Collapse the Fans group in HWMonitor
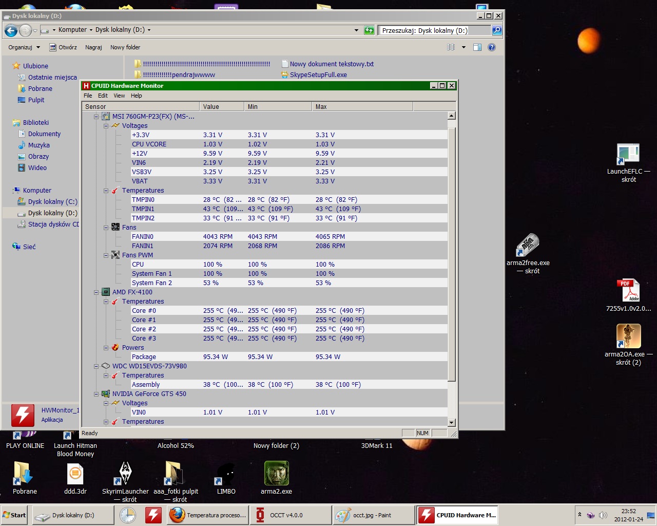 (x=106, y=228)
